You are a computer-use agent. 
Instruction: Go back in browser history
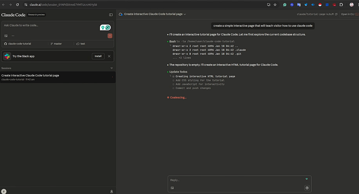point(4,5)
